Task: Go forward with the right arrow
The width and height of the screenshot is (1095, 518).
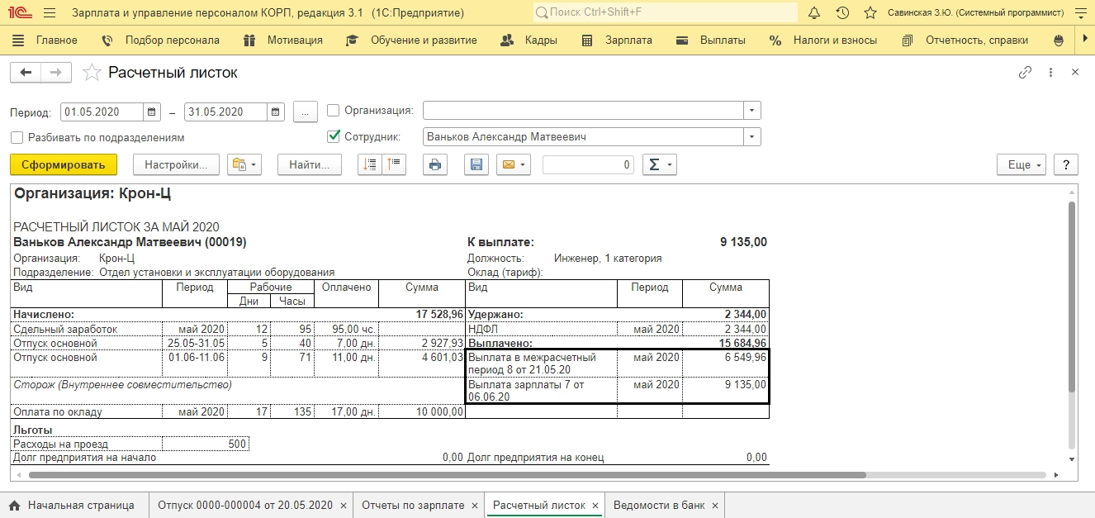Action: [56, 73]
